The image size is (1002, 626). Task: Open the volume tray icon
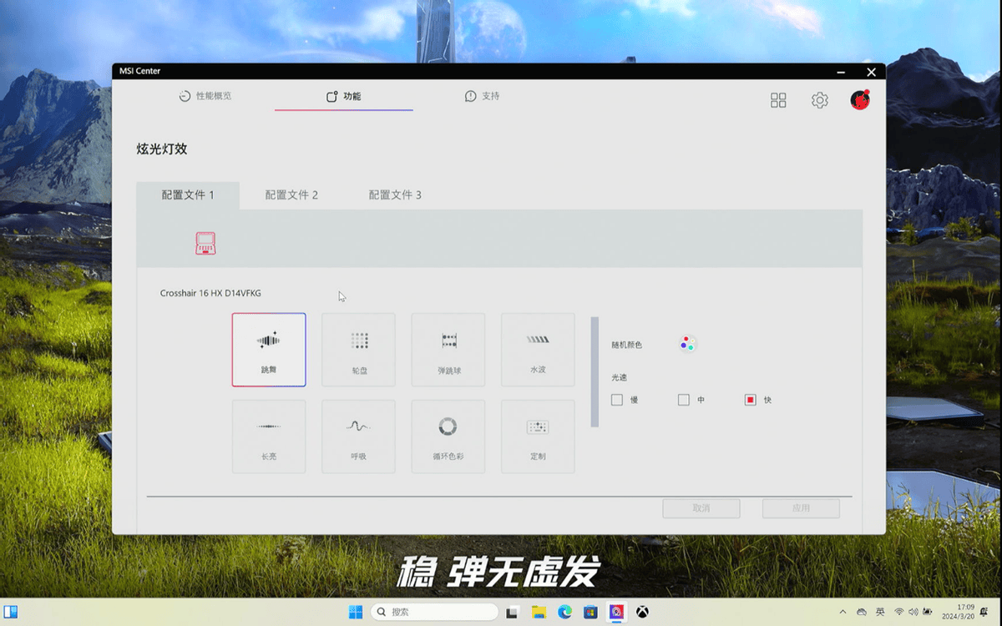(x=913, y=612)
